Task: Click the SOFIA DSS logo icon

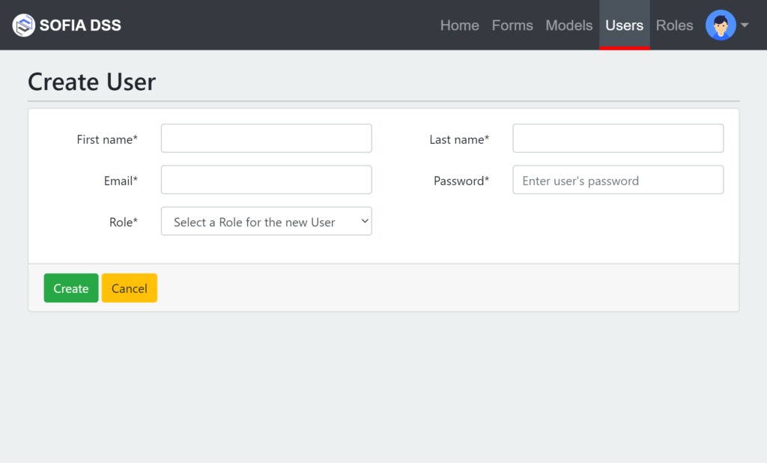Action: 23,25
